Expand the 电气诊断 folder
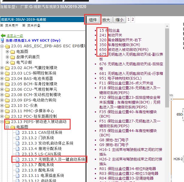The height and width of the screenshot is (182, 184). click(x=7, y=62)
